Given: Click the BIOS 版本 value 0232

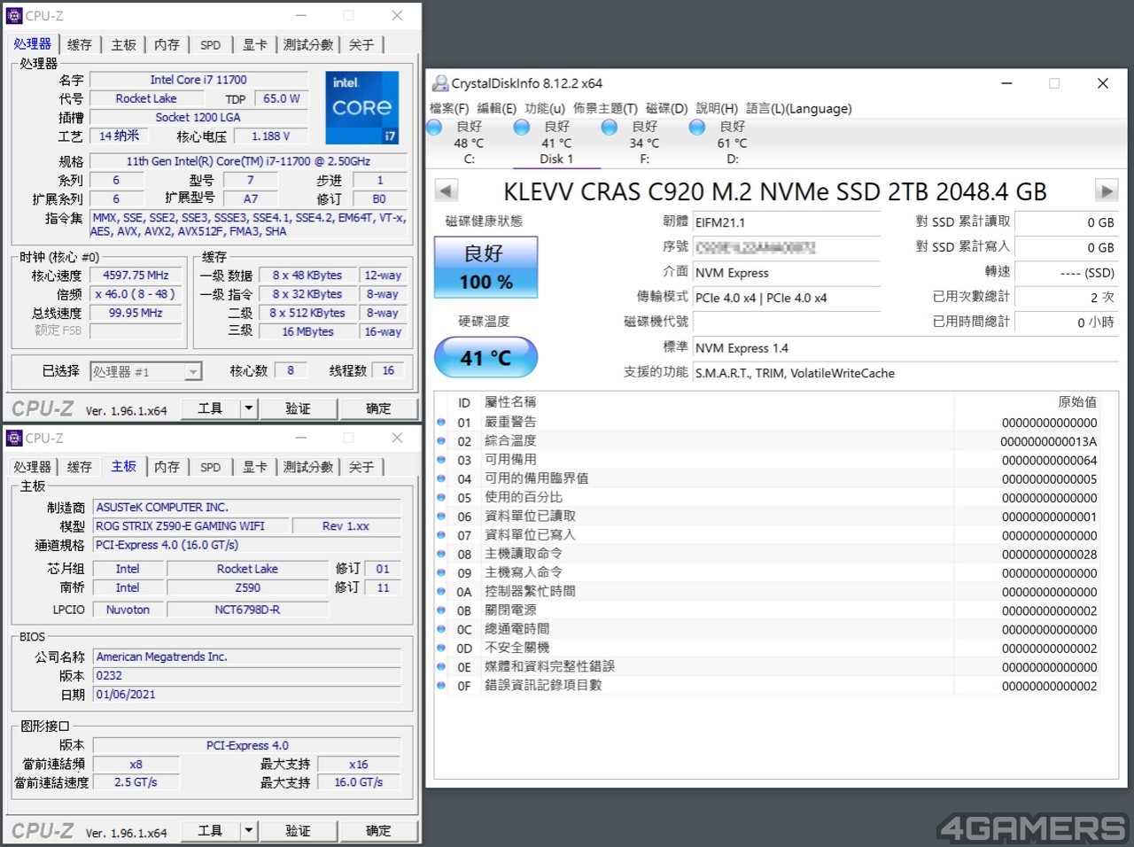Looking at the screenshot, I should (x=247, y=675).
